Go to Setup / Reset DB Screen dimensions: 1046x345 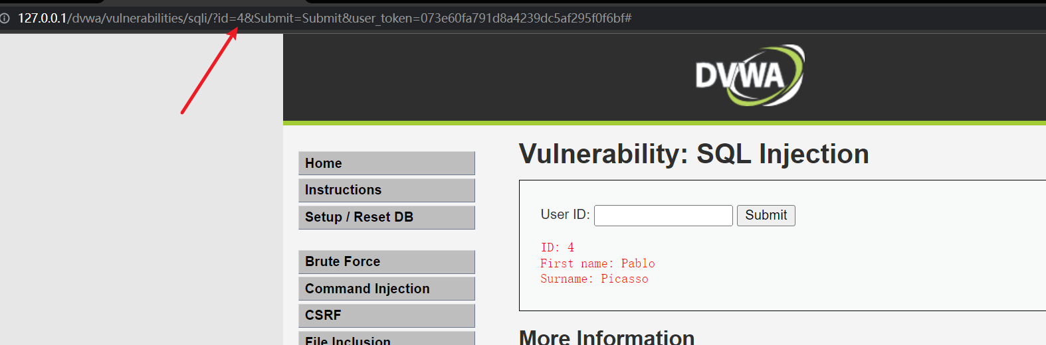pyautogui.click(x=387, y=218)
